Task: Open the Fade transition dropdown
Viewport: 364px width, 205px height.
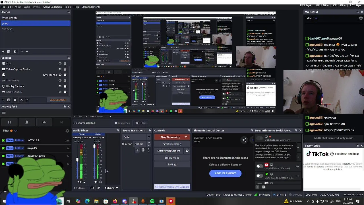Action: [136, 137]
